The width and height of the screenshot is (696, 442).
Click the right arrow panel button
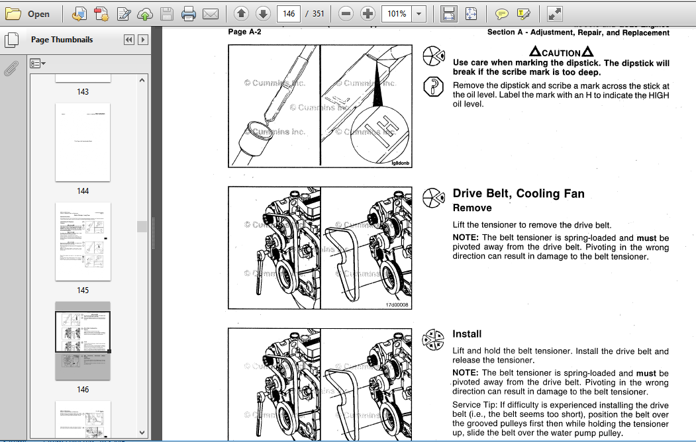[x=143, y=40]
